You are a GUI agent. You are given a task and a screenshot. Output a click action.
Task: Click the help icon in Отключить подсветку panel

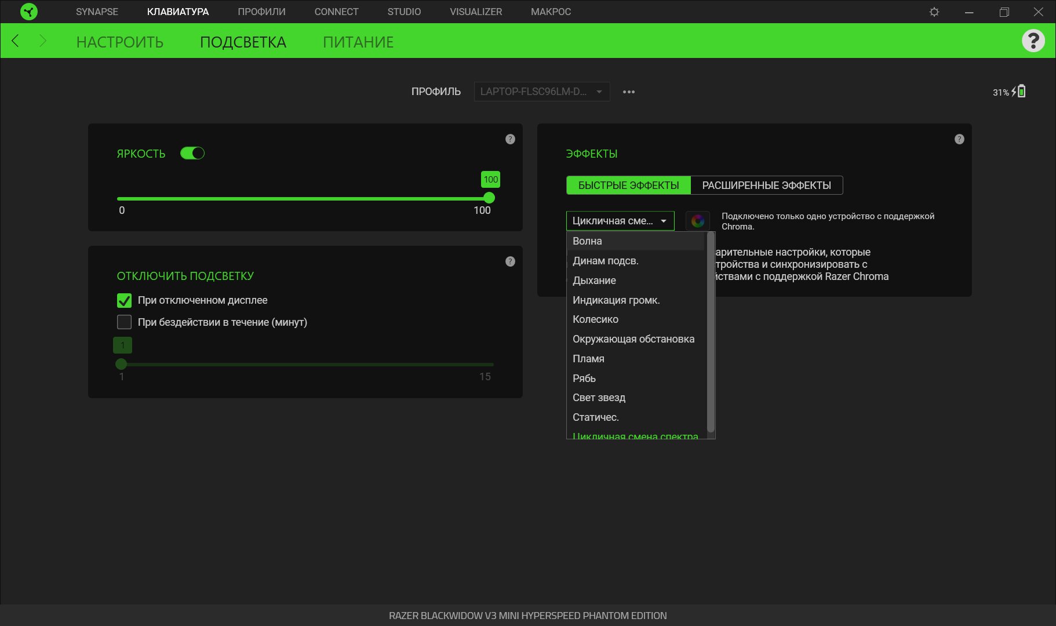point(510,261)
